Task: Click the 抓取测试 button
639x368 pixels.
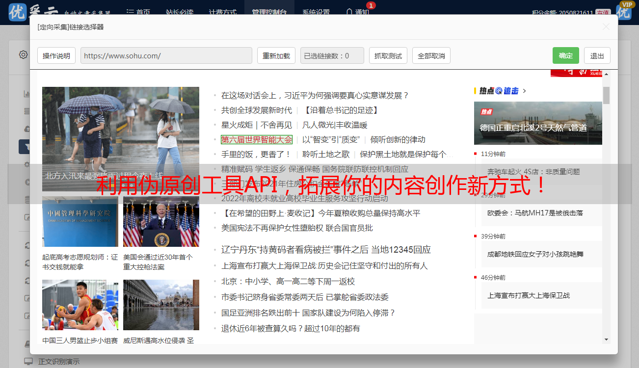Action: tap(388, 55)
